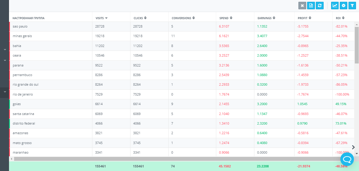Open the chart view icon
The image size is (359, 171).
[x=335, y=6]
